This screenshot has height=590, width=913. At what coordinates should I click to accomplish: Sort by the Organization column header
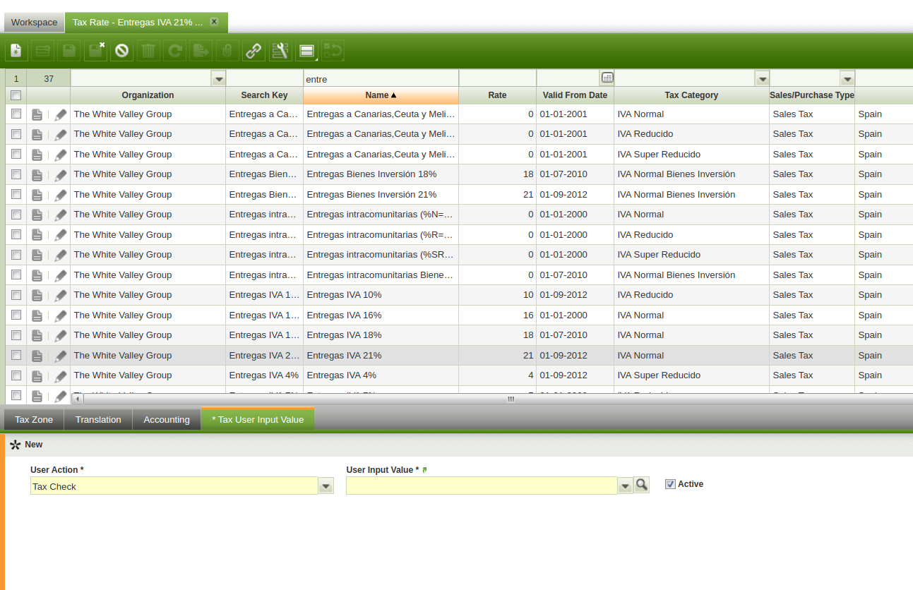(x=148, y=95)
